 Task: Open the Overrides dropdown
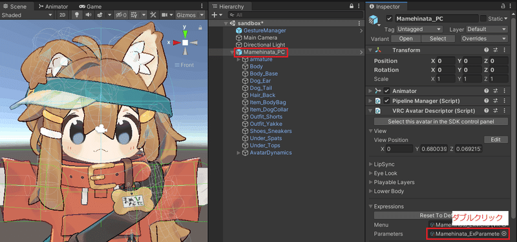(x=484, y=39)
